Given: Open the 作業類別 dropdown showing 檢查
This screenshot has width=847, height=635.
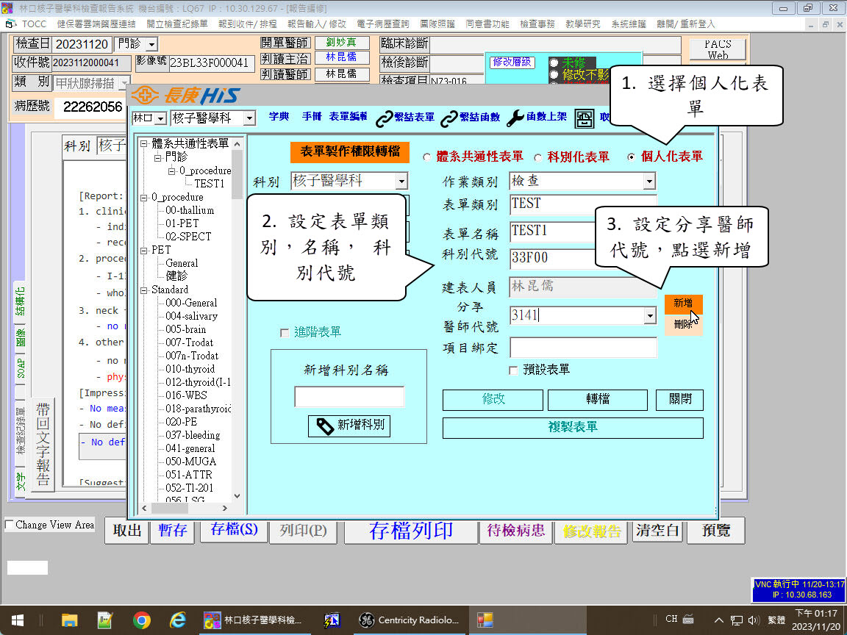Looking at the screenshot, I should click(649, 182).
